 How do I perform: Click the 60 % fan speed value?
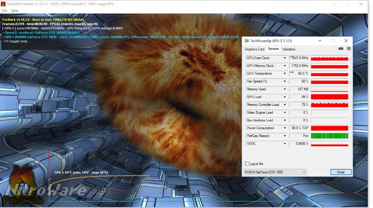pyautogui.click(x=299, y=82)
